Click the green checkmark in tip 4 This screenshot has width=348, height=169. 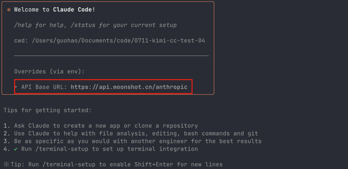click(x=16, y=149)
